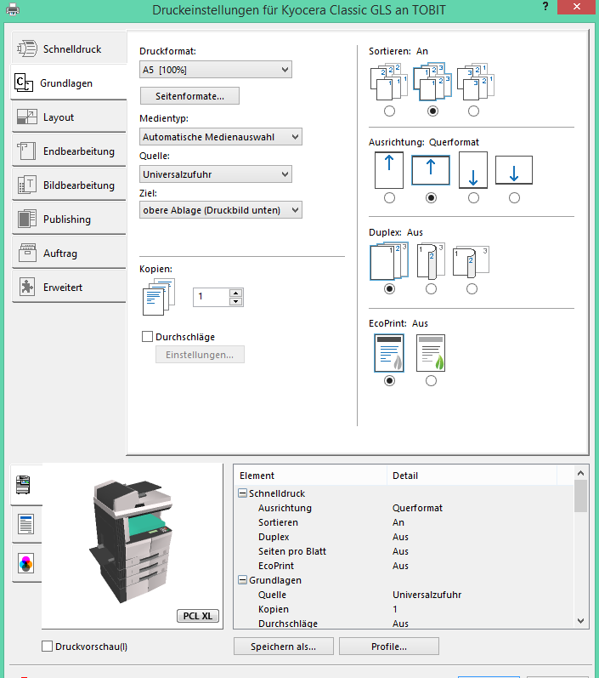Click the printer 3D preview image
This screenshot has width=599, height=678.
pyautogui.click(x=132, y=541)
